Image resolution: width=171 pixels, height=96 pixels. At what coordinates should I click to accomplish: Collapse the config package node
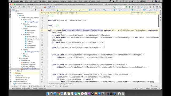(x=22, y=24)
